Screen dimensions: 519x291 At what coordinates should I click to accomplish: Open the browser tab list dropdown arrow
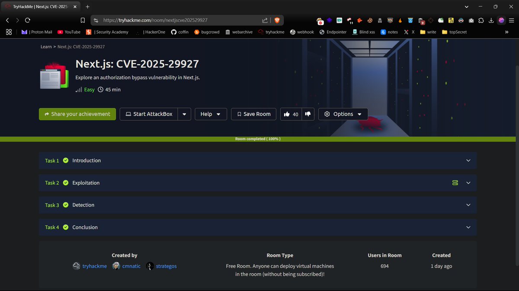pyautogui.click(x=467, y=7)
